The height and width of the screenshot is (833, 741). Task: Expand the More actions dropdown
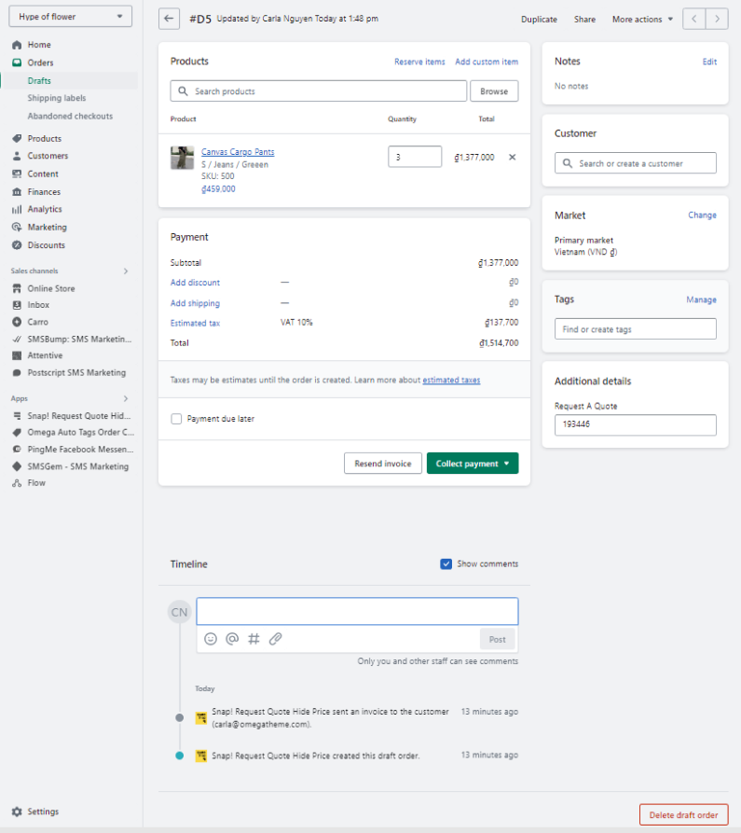(x=642, y=19)
